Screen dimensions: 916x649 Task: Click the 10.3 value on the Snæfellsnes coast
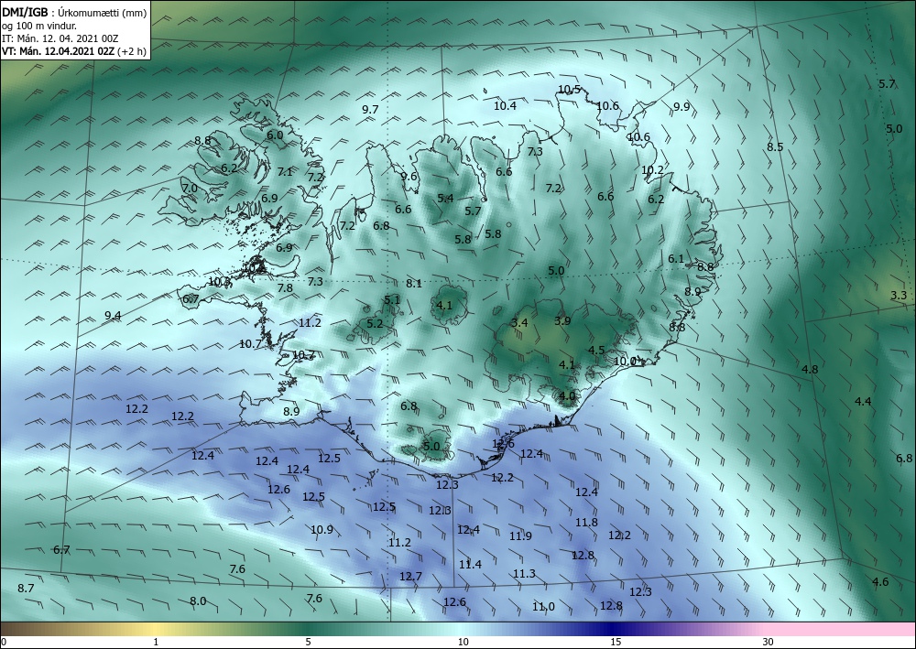point(219,282)
